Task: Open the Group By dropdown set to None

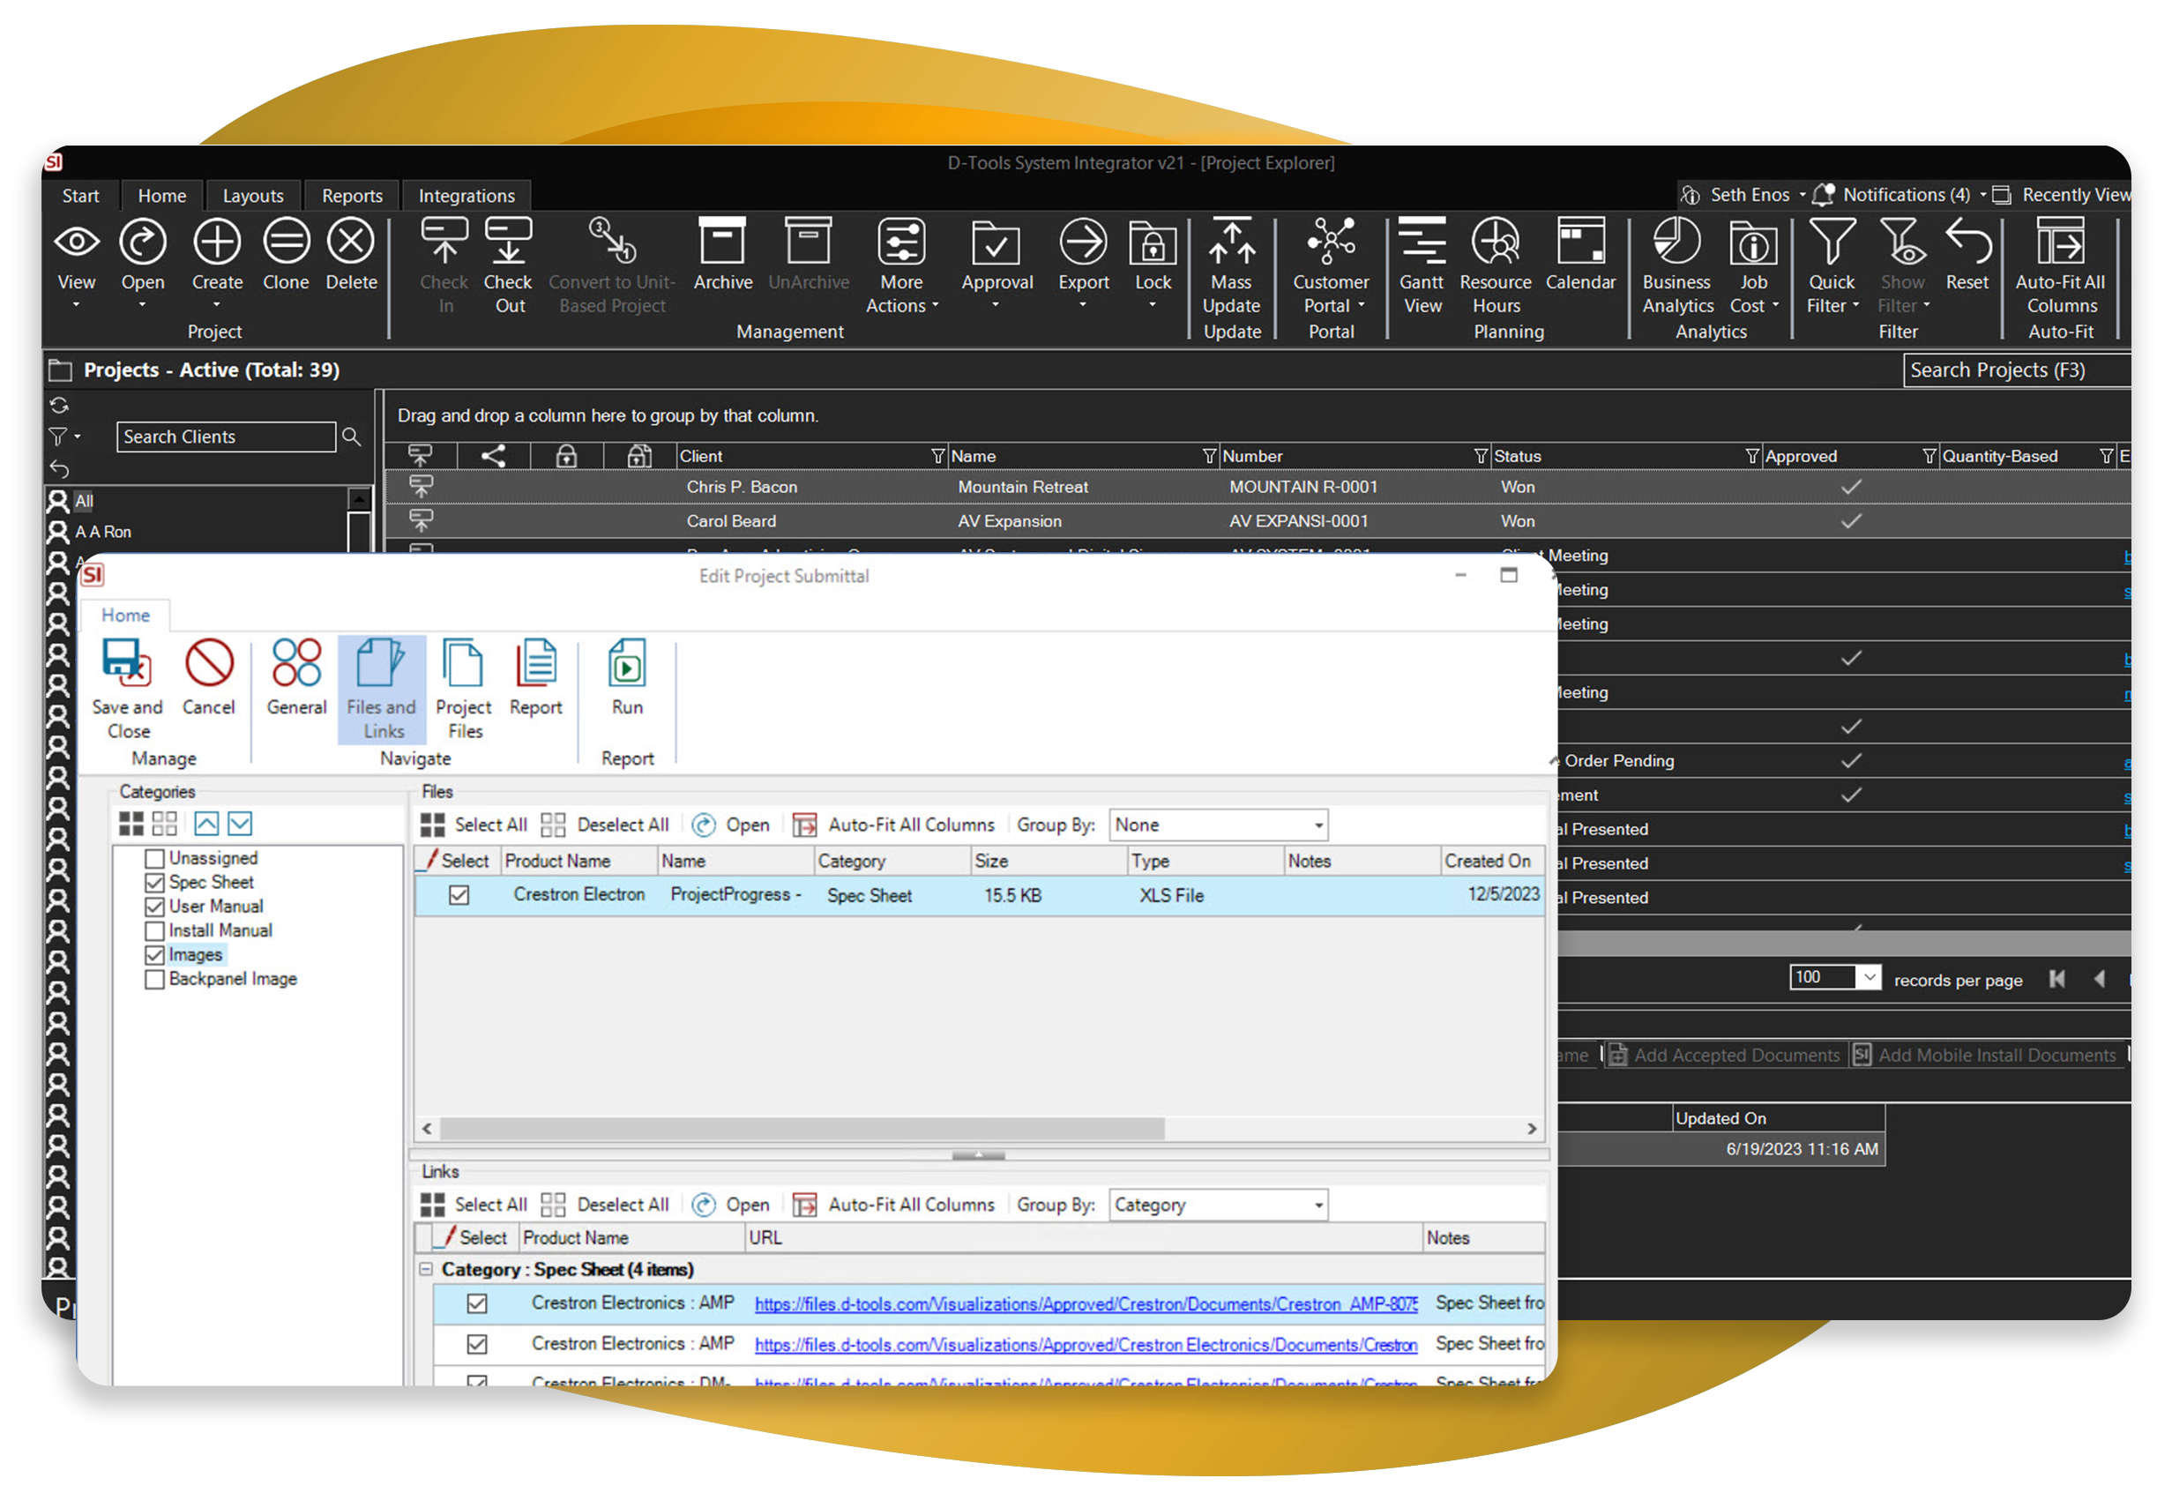Action: pos(1217,824)
